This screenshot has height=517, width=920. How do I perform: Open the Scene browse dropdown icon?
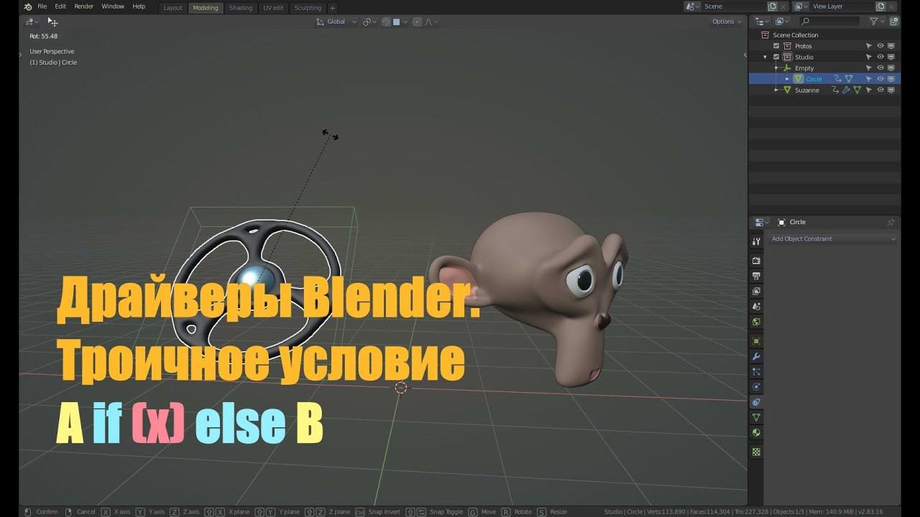click(692, 6)
